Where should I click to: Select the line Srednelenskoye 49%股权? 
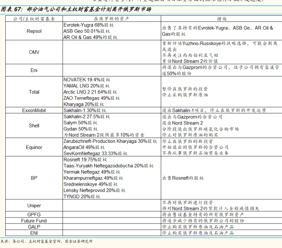click(91, 184)
